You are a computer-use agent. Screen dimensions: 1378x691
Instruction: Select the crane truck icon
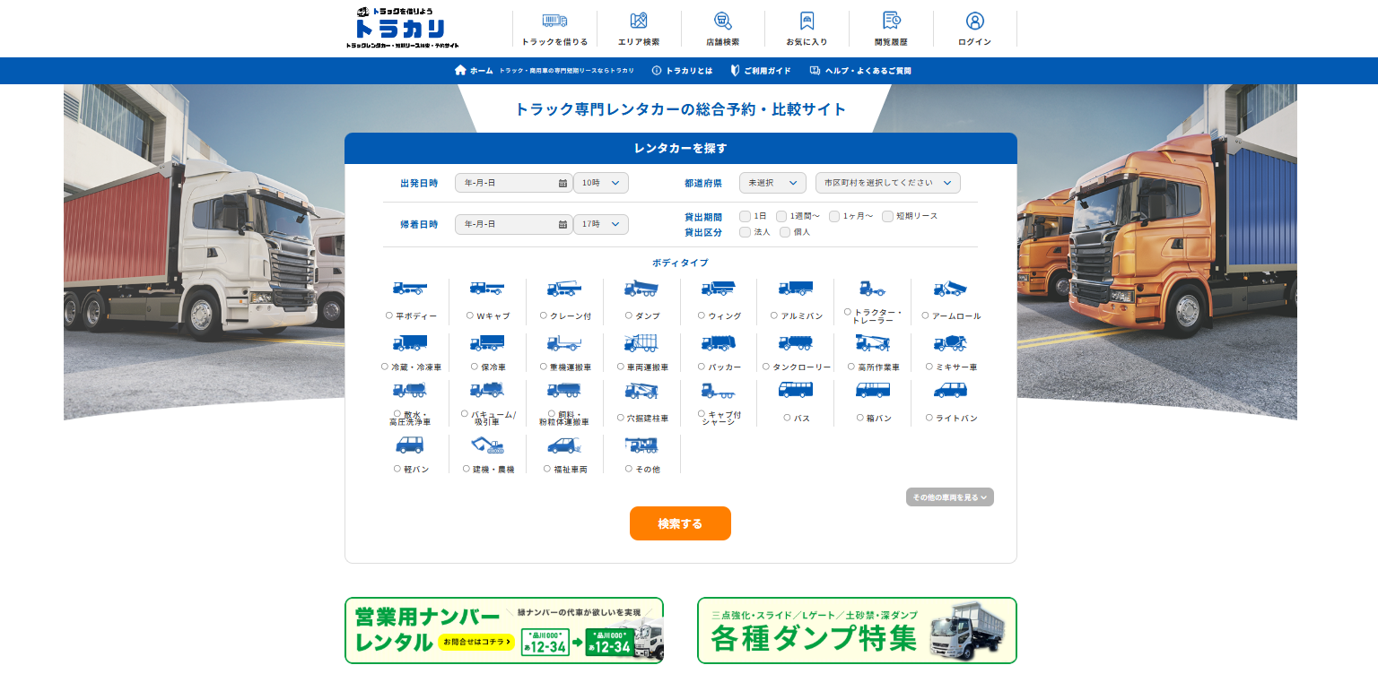tap(564, 289)
